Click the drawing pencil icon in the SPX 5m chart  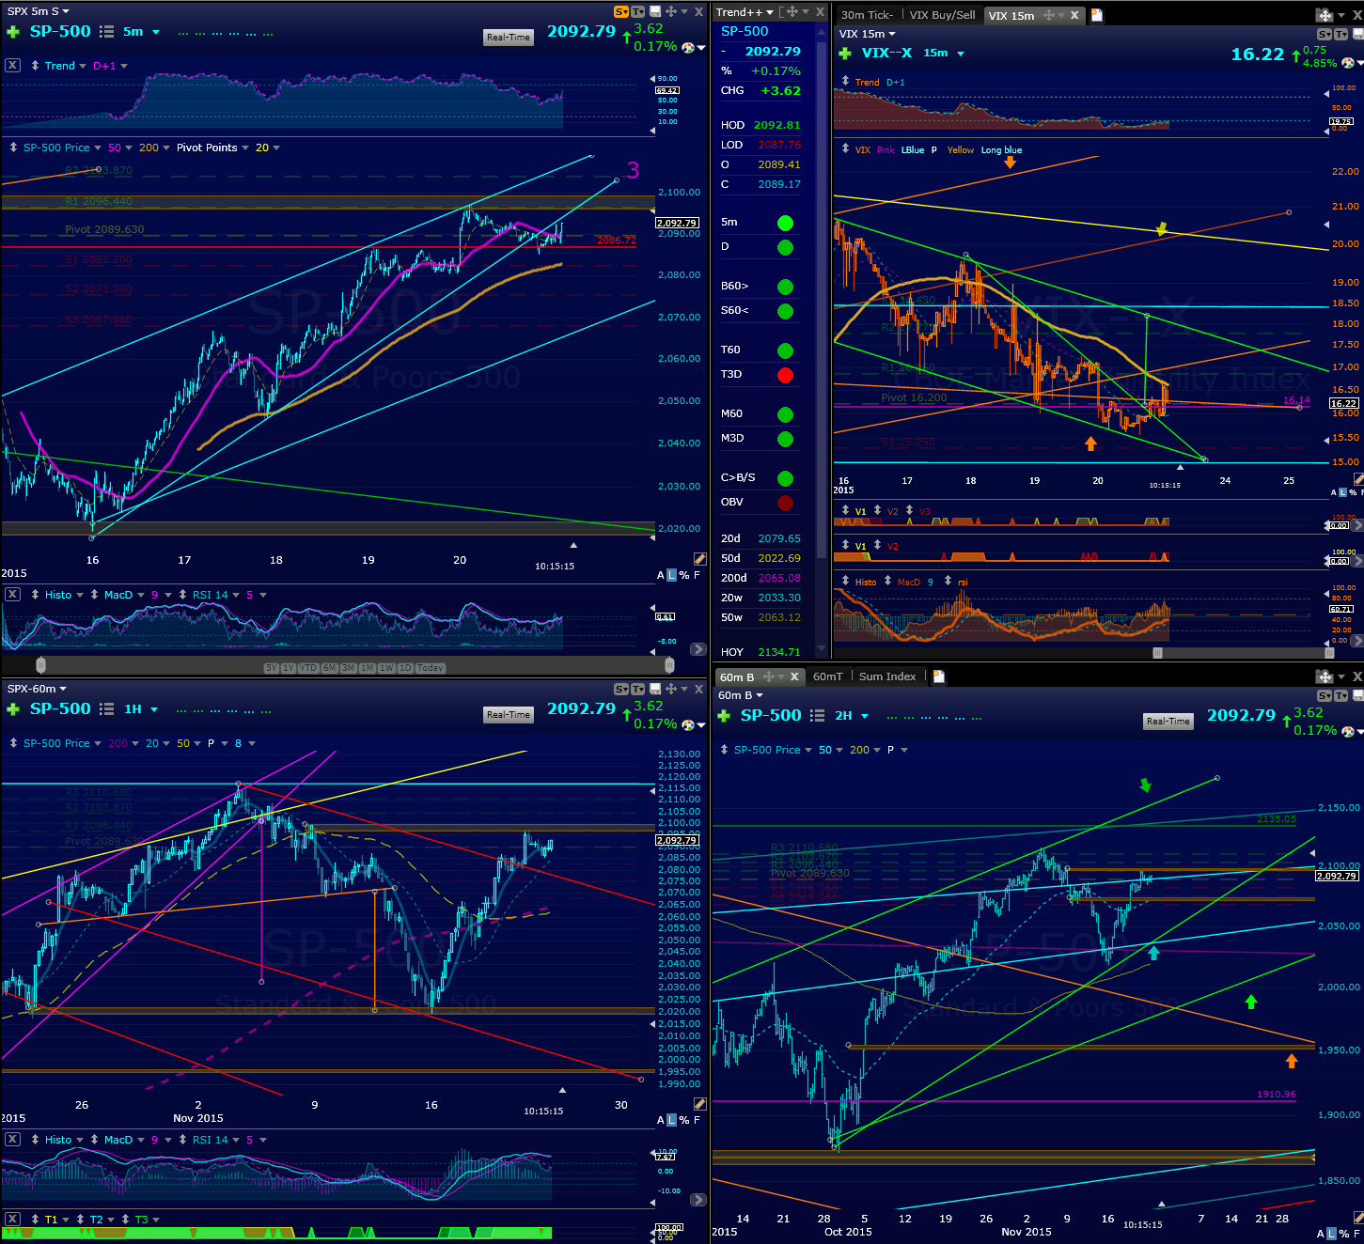(699, 559)
